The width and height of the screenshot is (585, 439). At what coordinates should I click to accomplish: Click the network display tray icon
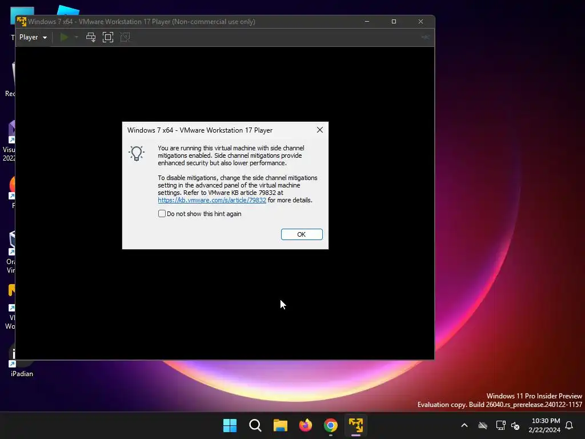click(x=500, y=425)
